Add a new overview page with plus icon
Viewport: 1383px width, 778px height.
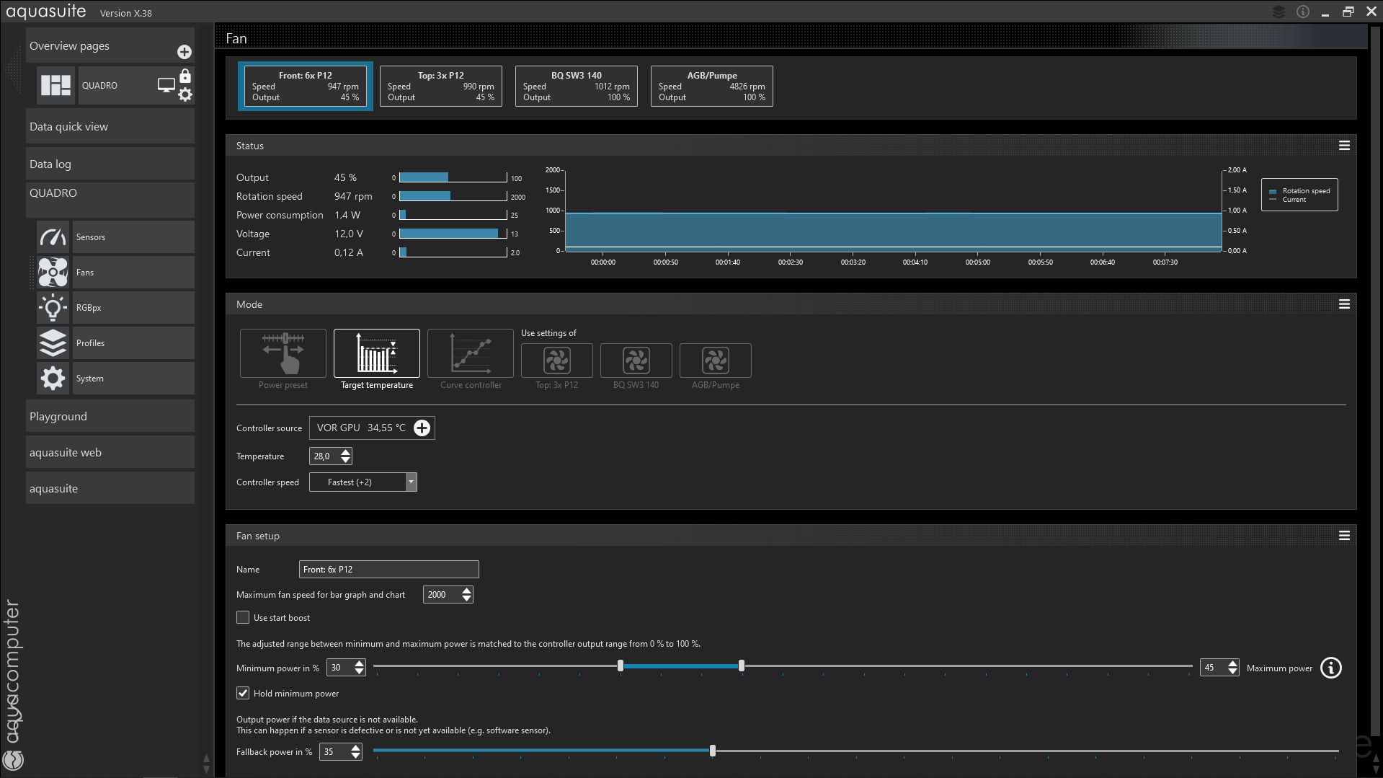pyautogui.click(x=184, y=52)
